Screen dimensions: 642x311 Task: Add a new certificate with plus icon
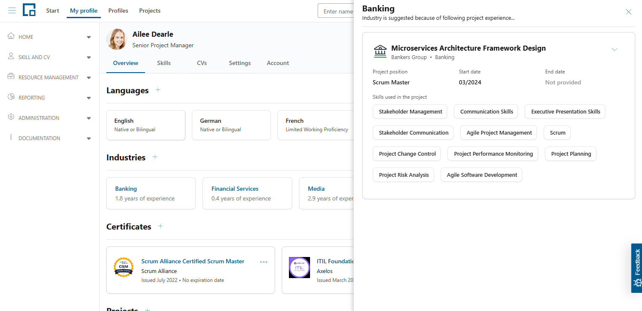point(160,226)
